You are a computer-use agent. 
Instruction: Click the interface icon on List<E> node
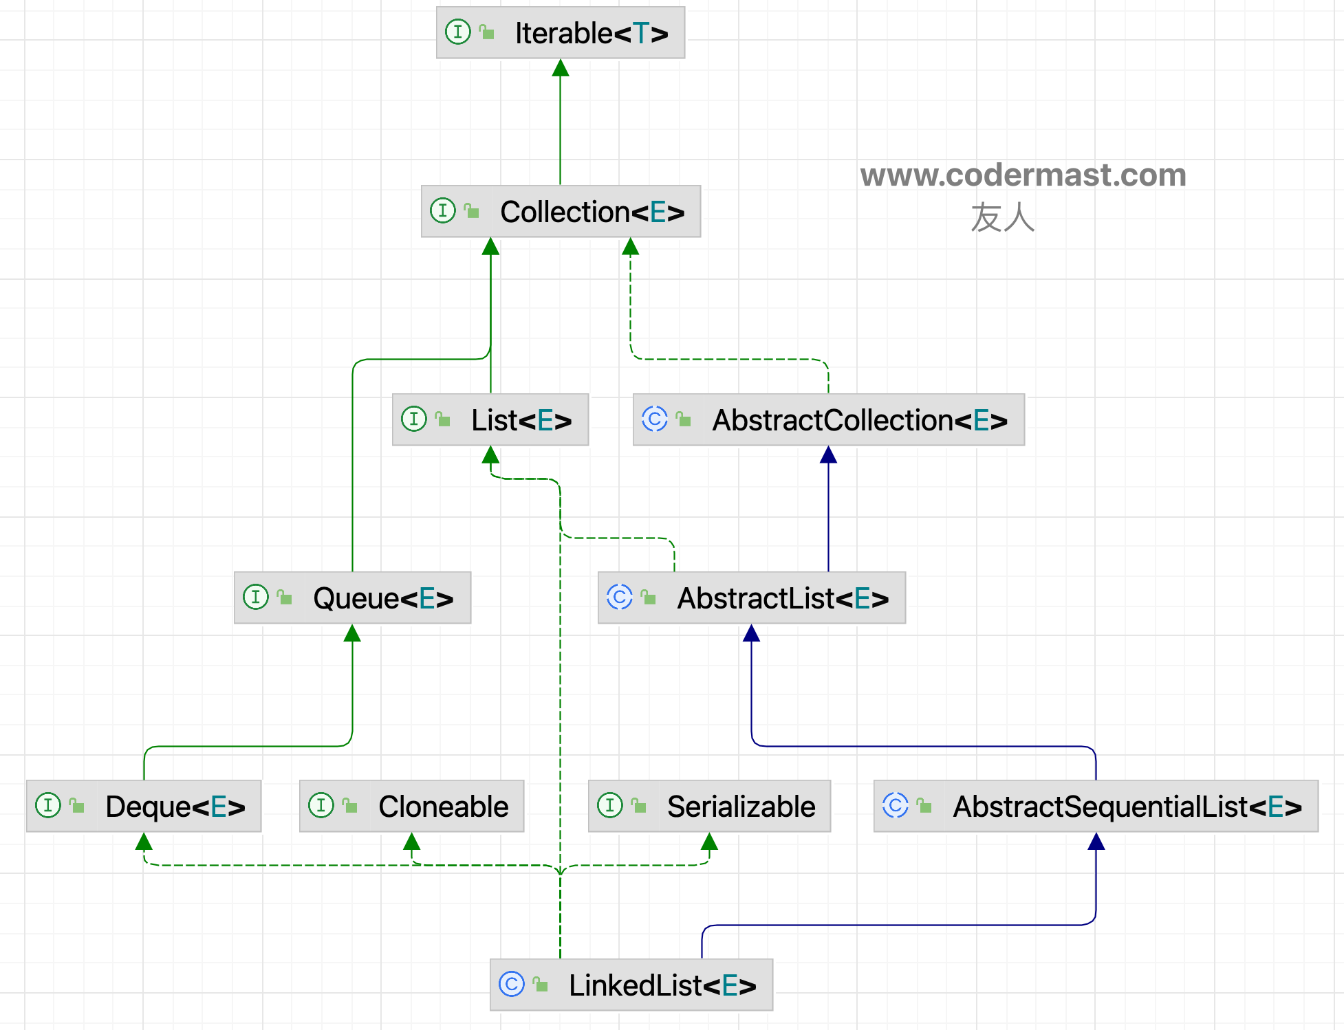click(413, 419)
